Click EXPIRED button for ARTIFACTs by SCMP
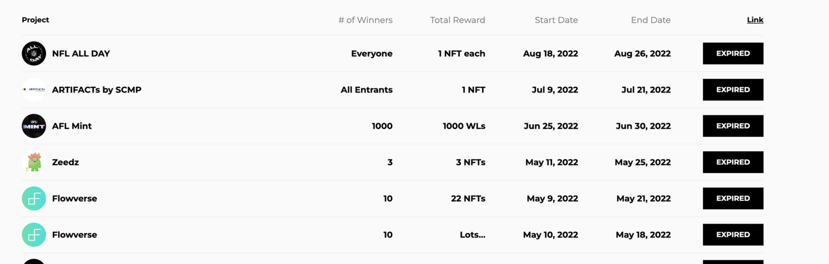The image size is (829, 264). [x=733, y=90]
